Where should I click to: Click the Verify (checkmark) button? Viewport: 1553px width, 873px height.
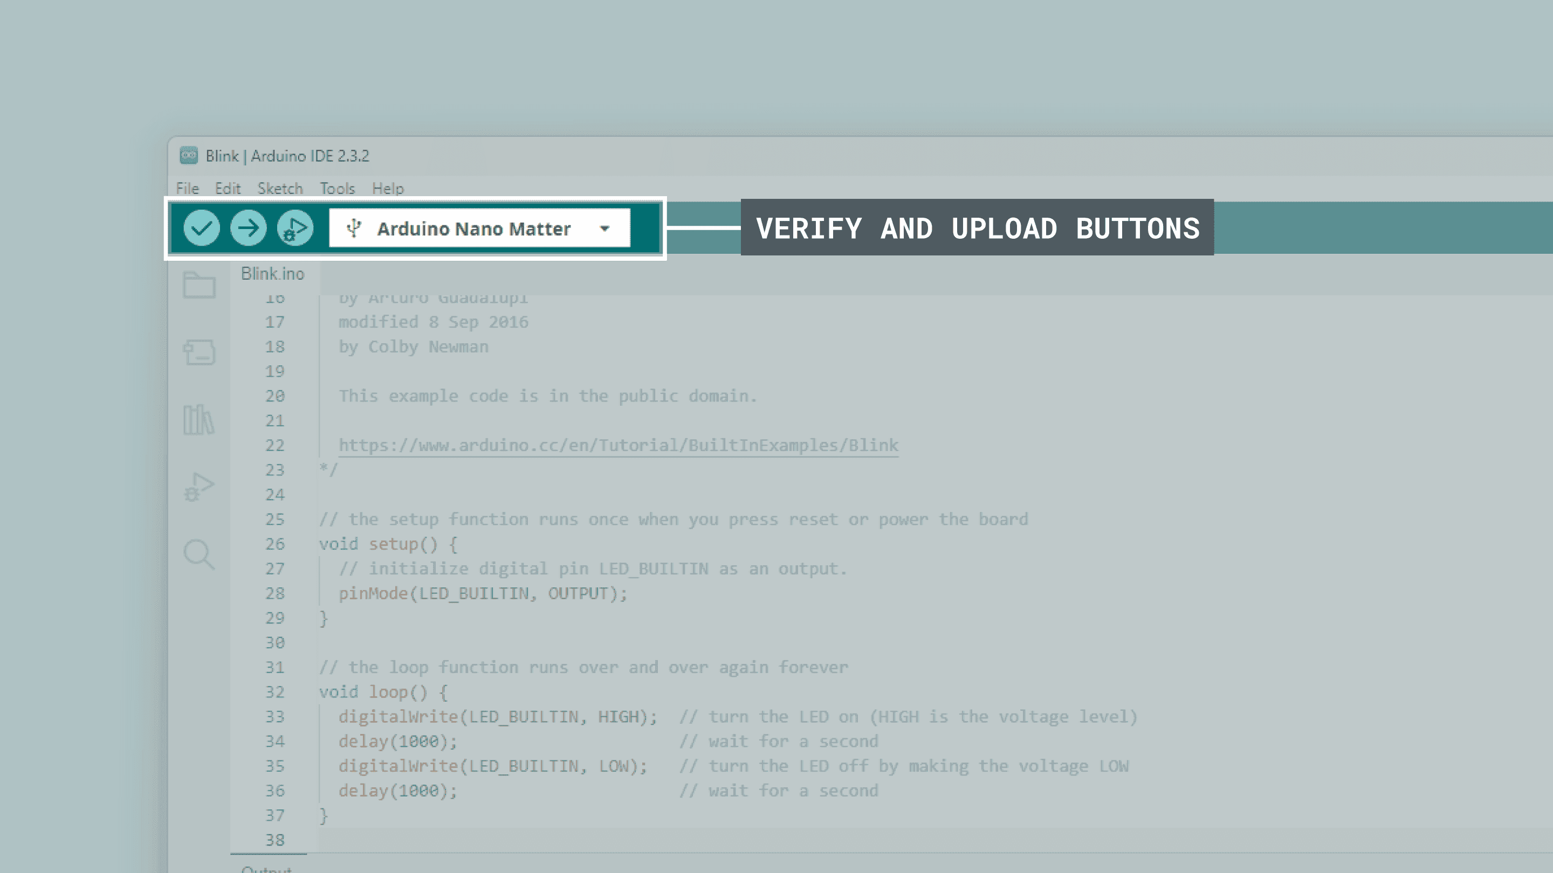click(x=202, y=228)
